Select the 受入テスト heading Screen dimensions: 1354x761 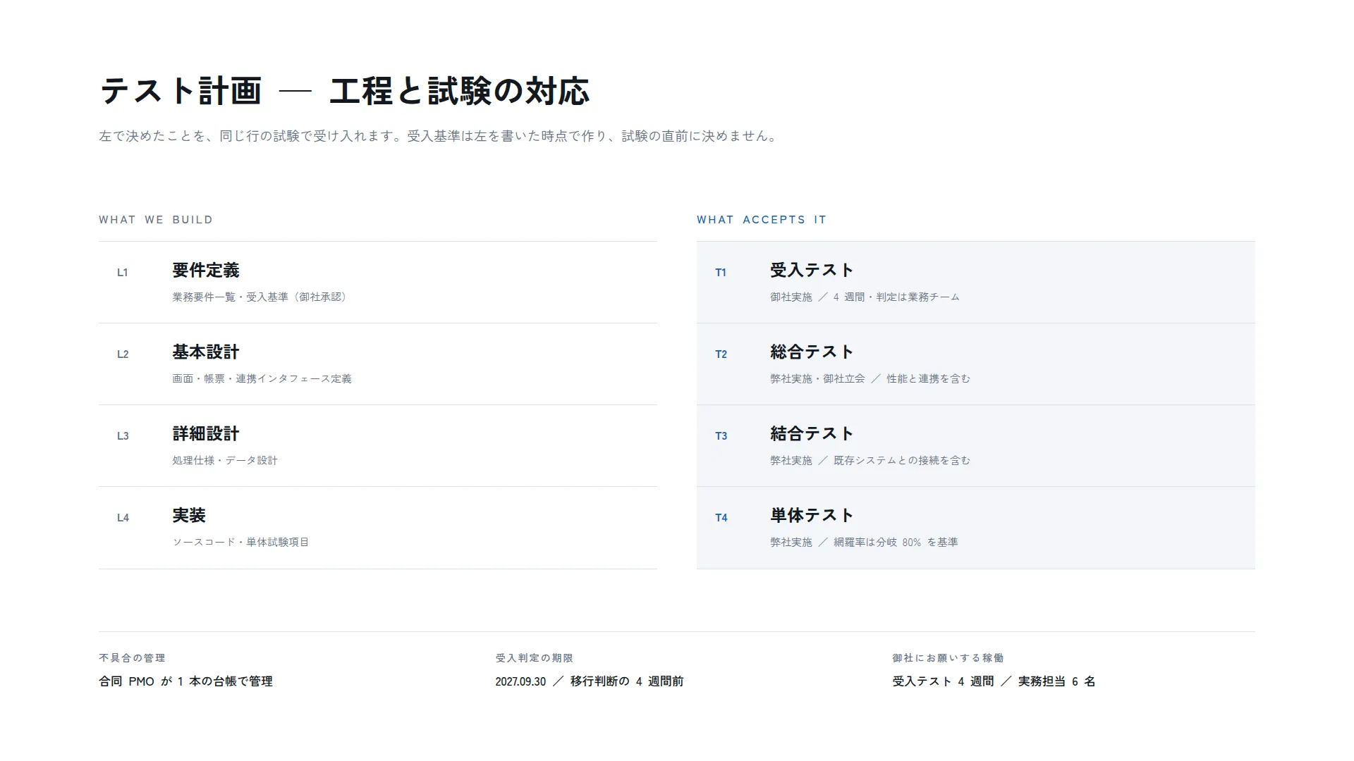[x=812, y=270]
